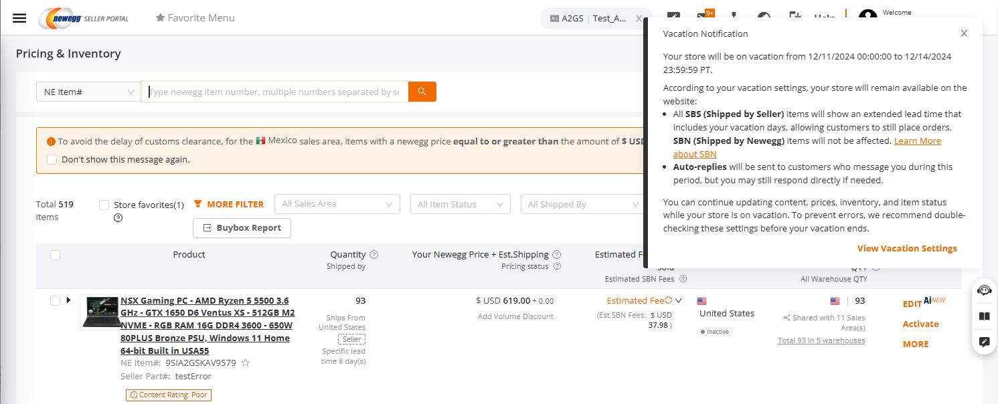Click the Store favorites help icon
This screenshot has width=998, height=404.
pos(118,217)
